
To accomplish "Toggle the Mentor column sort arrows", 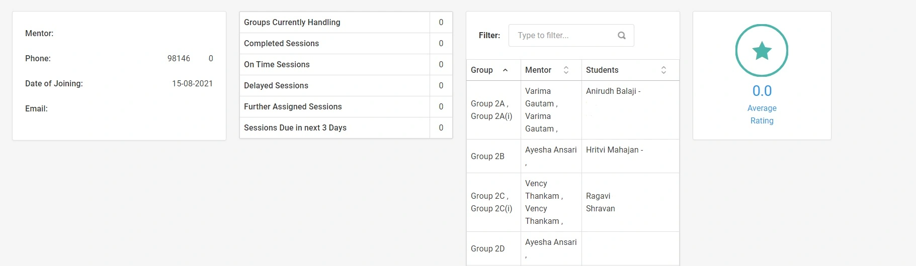I will tap(566, 70).
